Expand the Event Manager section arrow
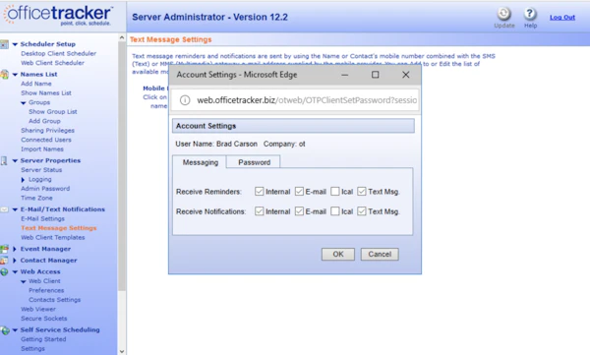Image resolution: width=590 pixels, height=355 pixels. pos(15,249)
